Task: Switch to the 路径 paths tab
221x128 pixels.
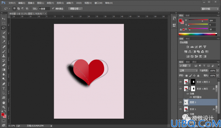Action: coord(194,62)
